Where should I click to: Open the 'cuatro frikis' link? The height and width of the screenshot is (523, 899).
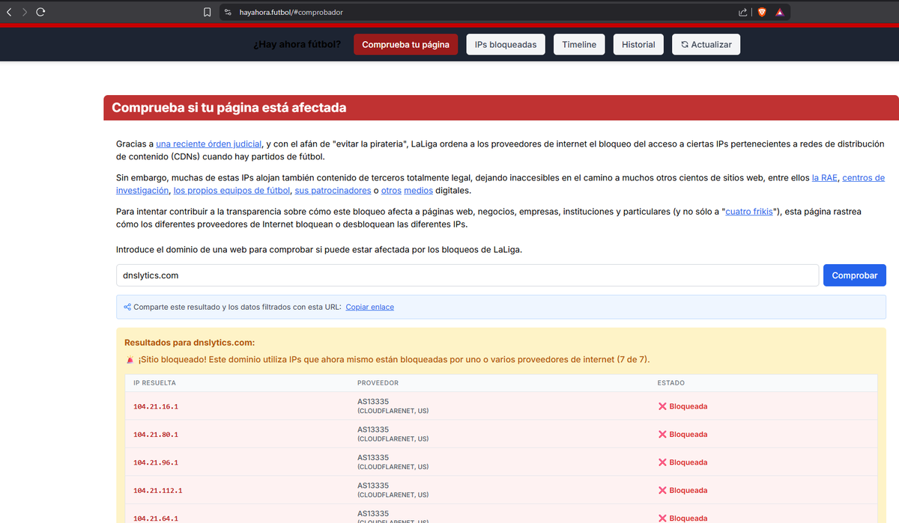coord(749,212)
